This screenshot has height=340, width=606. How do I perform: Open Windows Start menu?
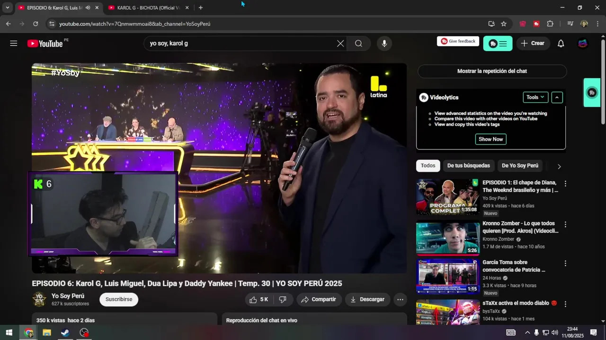point(9,332)
